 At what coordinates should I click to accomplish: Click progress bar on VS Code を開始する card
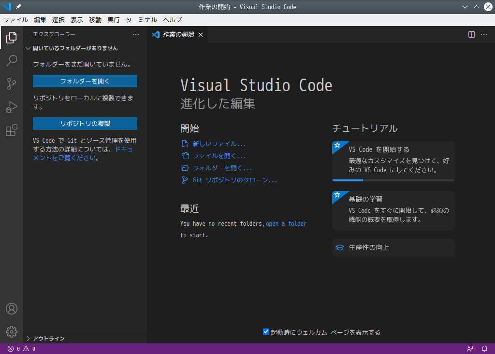tap(393, 180)
